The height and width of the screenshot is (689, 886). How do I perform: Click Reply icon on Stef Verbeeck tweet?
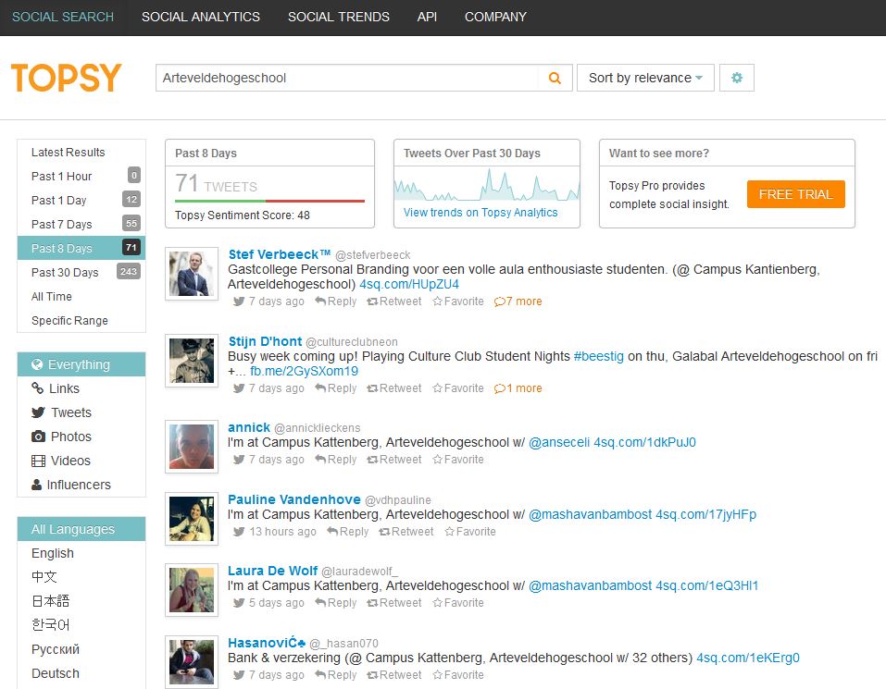(x=320, y=301)
